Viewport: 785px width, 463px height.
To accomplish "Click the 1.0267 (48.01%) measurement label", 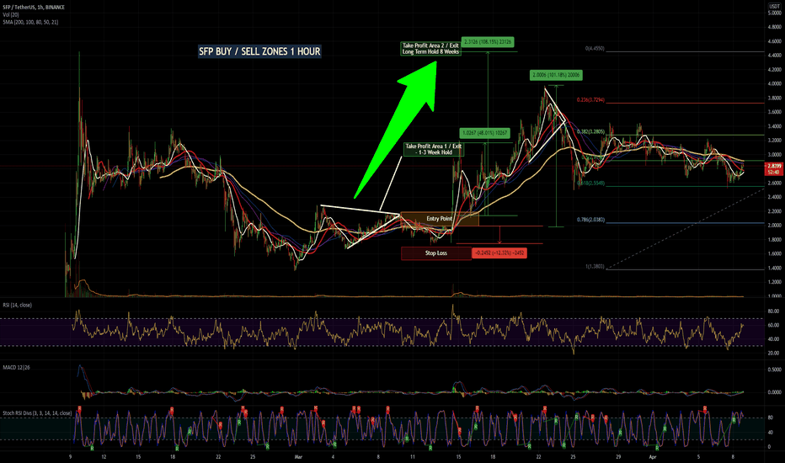I will [484, 133].
